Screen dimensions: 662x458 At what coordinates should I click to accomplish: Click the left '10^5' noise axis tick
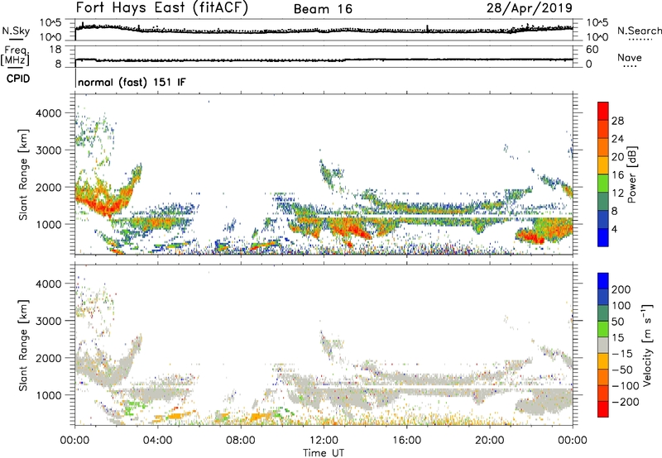coord(50,22)
